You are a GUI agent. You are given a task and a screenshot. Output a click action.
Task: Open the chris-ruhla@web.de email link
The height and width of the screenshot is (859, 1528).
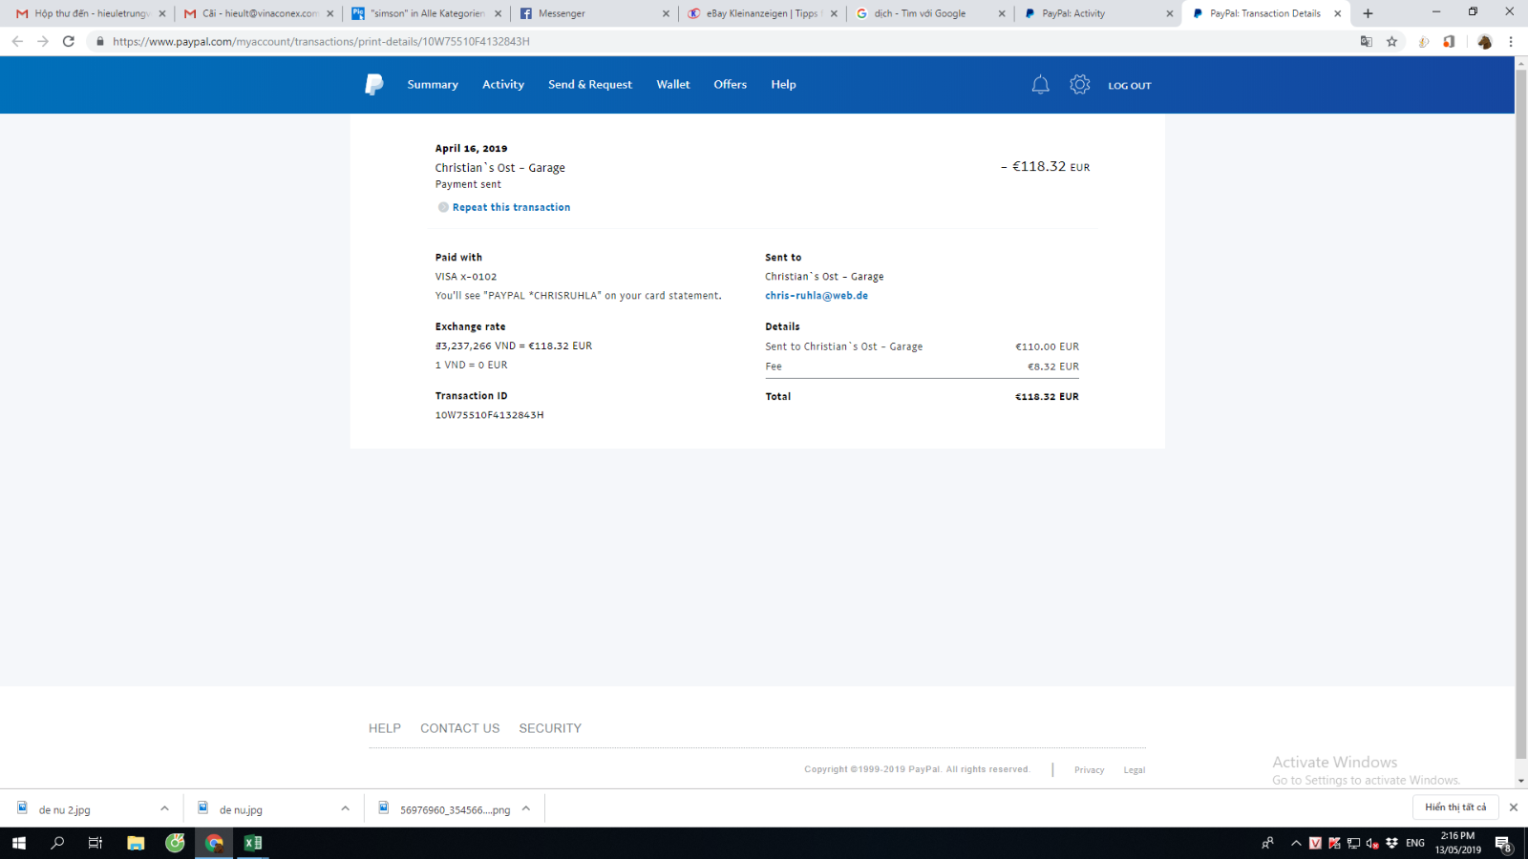(x=816, y=296)
